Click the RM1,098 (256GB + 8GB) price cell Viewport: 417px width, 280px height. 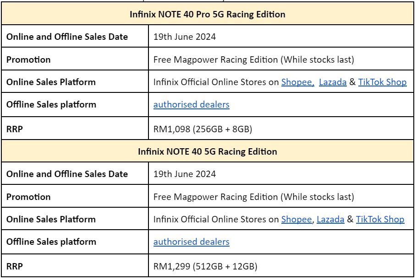tap(203, 129)
